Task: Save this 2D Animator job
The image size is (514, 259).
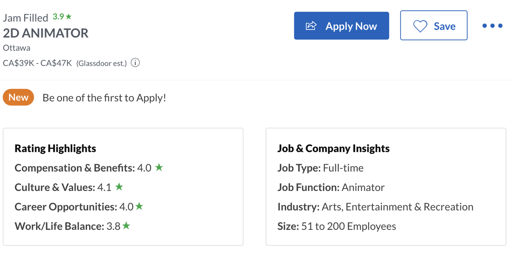Action: tap(433, 26)
